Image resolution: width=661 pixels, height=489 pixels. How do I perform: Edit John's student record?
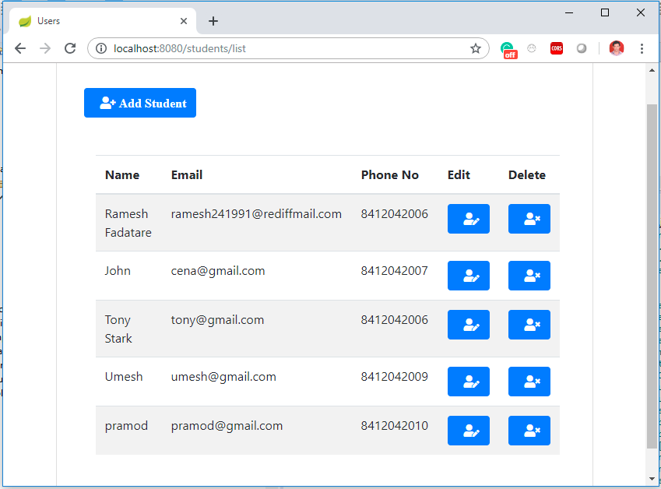[469, 276]
